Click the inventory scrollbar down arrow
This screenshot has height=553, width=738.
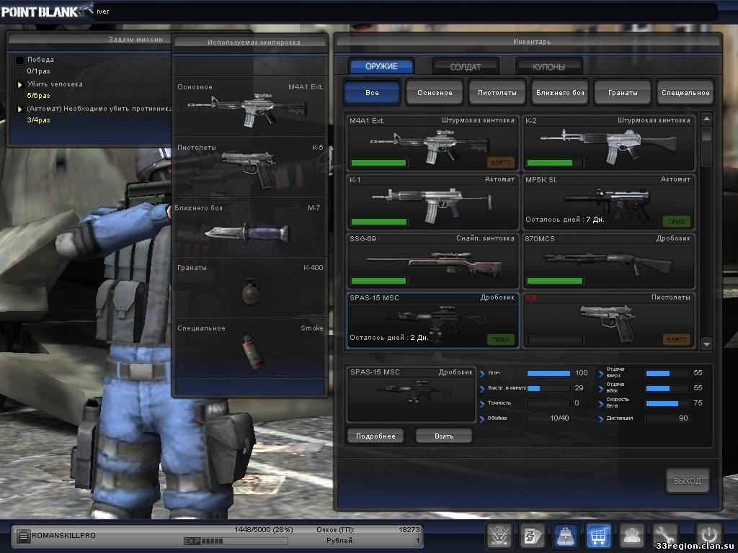coord(706,343)
